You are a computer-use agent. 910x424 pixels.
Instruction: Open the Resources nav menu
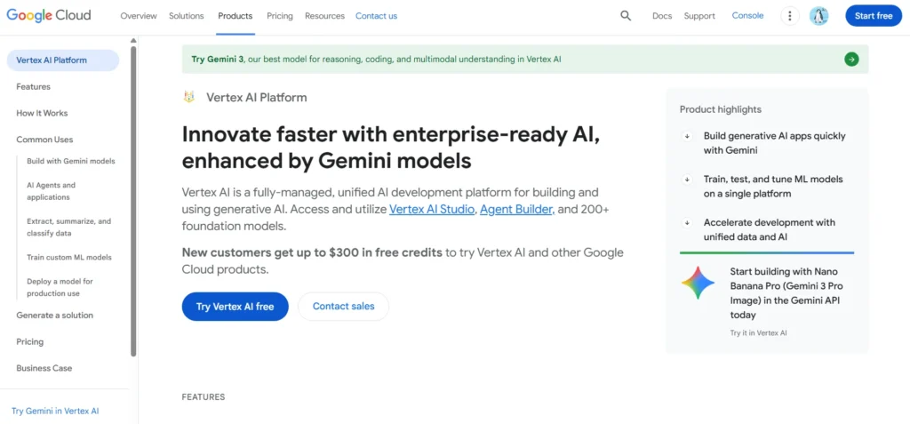(x=324, y=16)
